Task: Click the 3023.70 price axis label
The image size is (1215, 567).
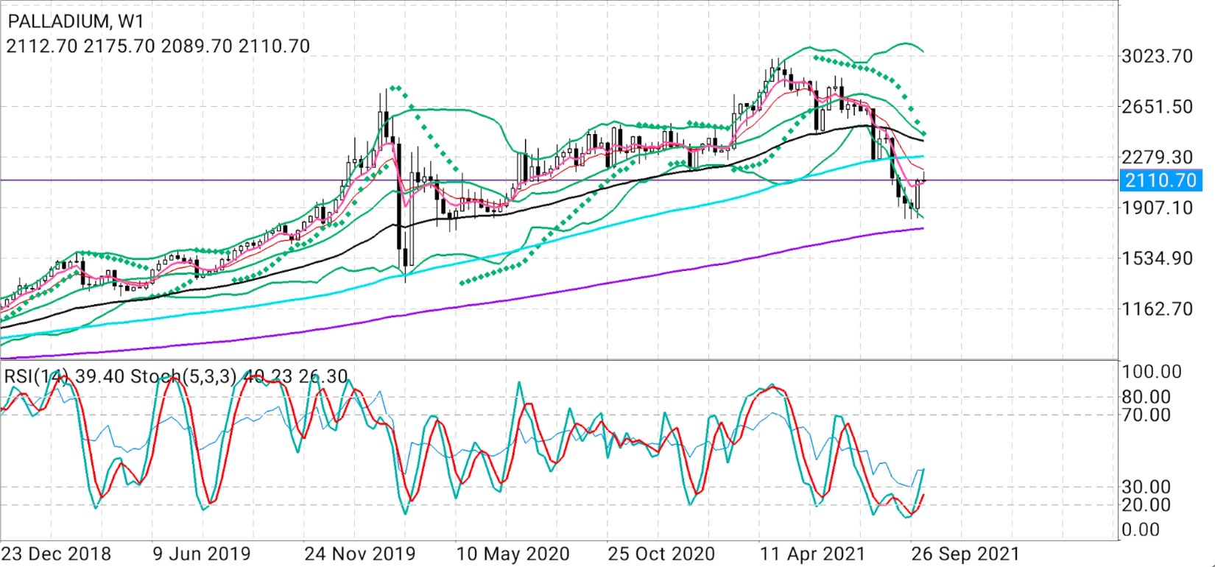Action: [x=1156, y=56]
